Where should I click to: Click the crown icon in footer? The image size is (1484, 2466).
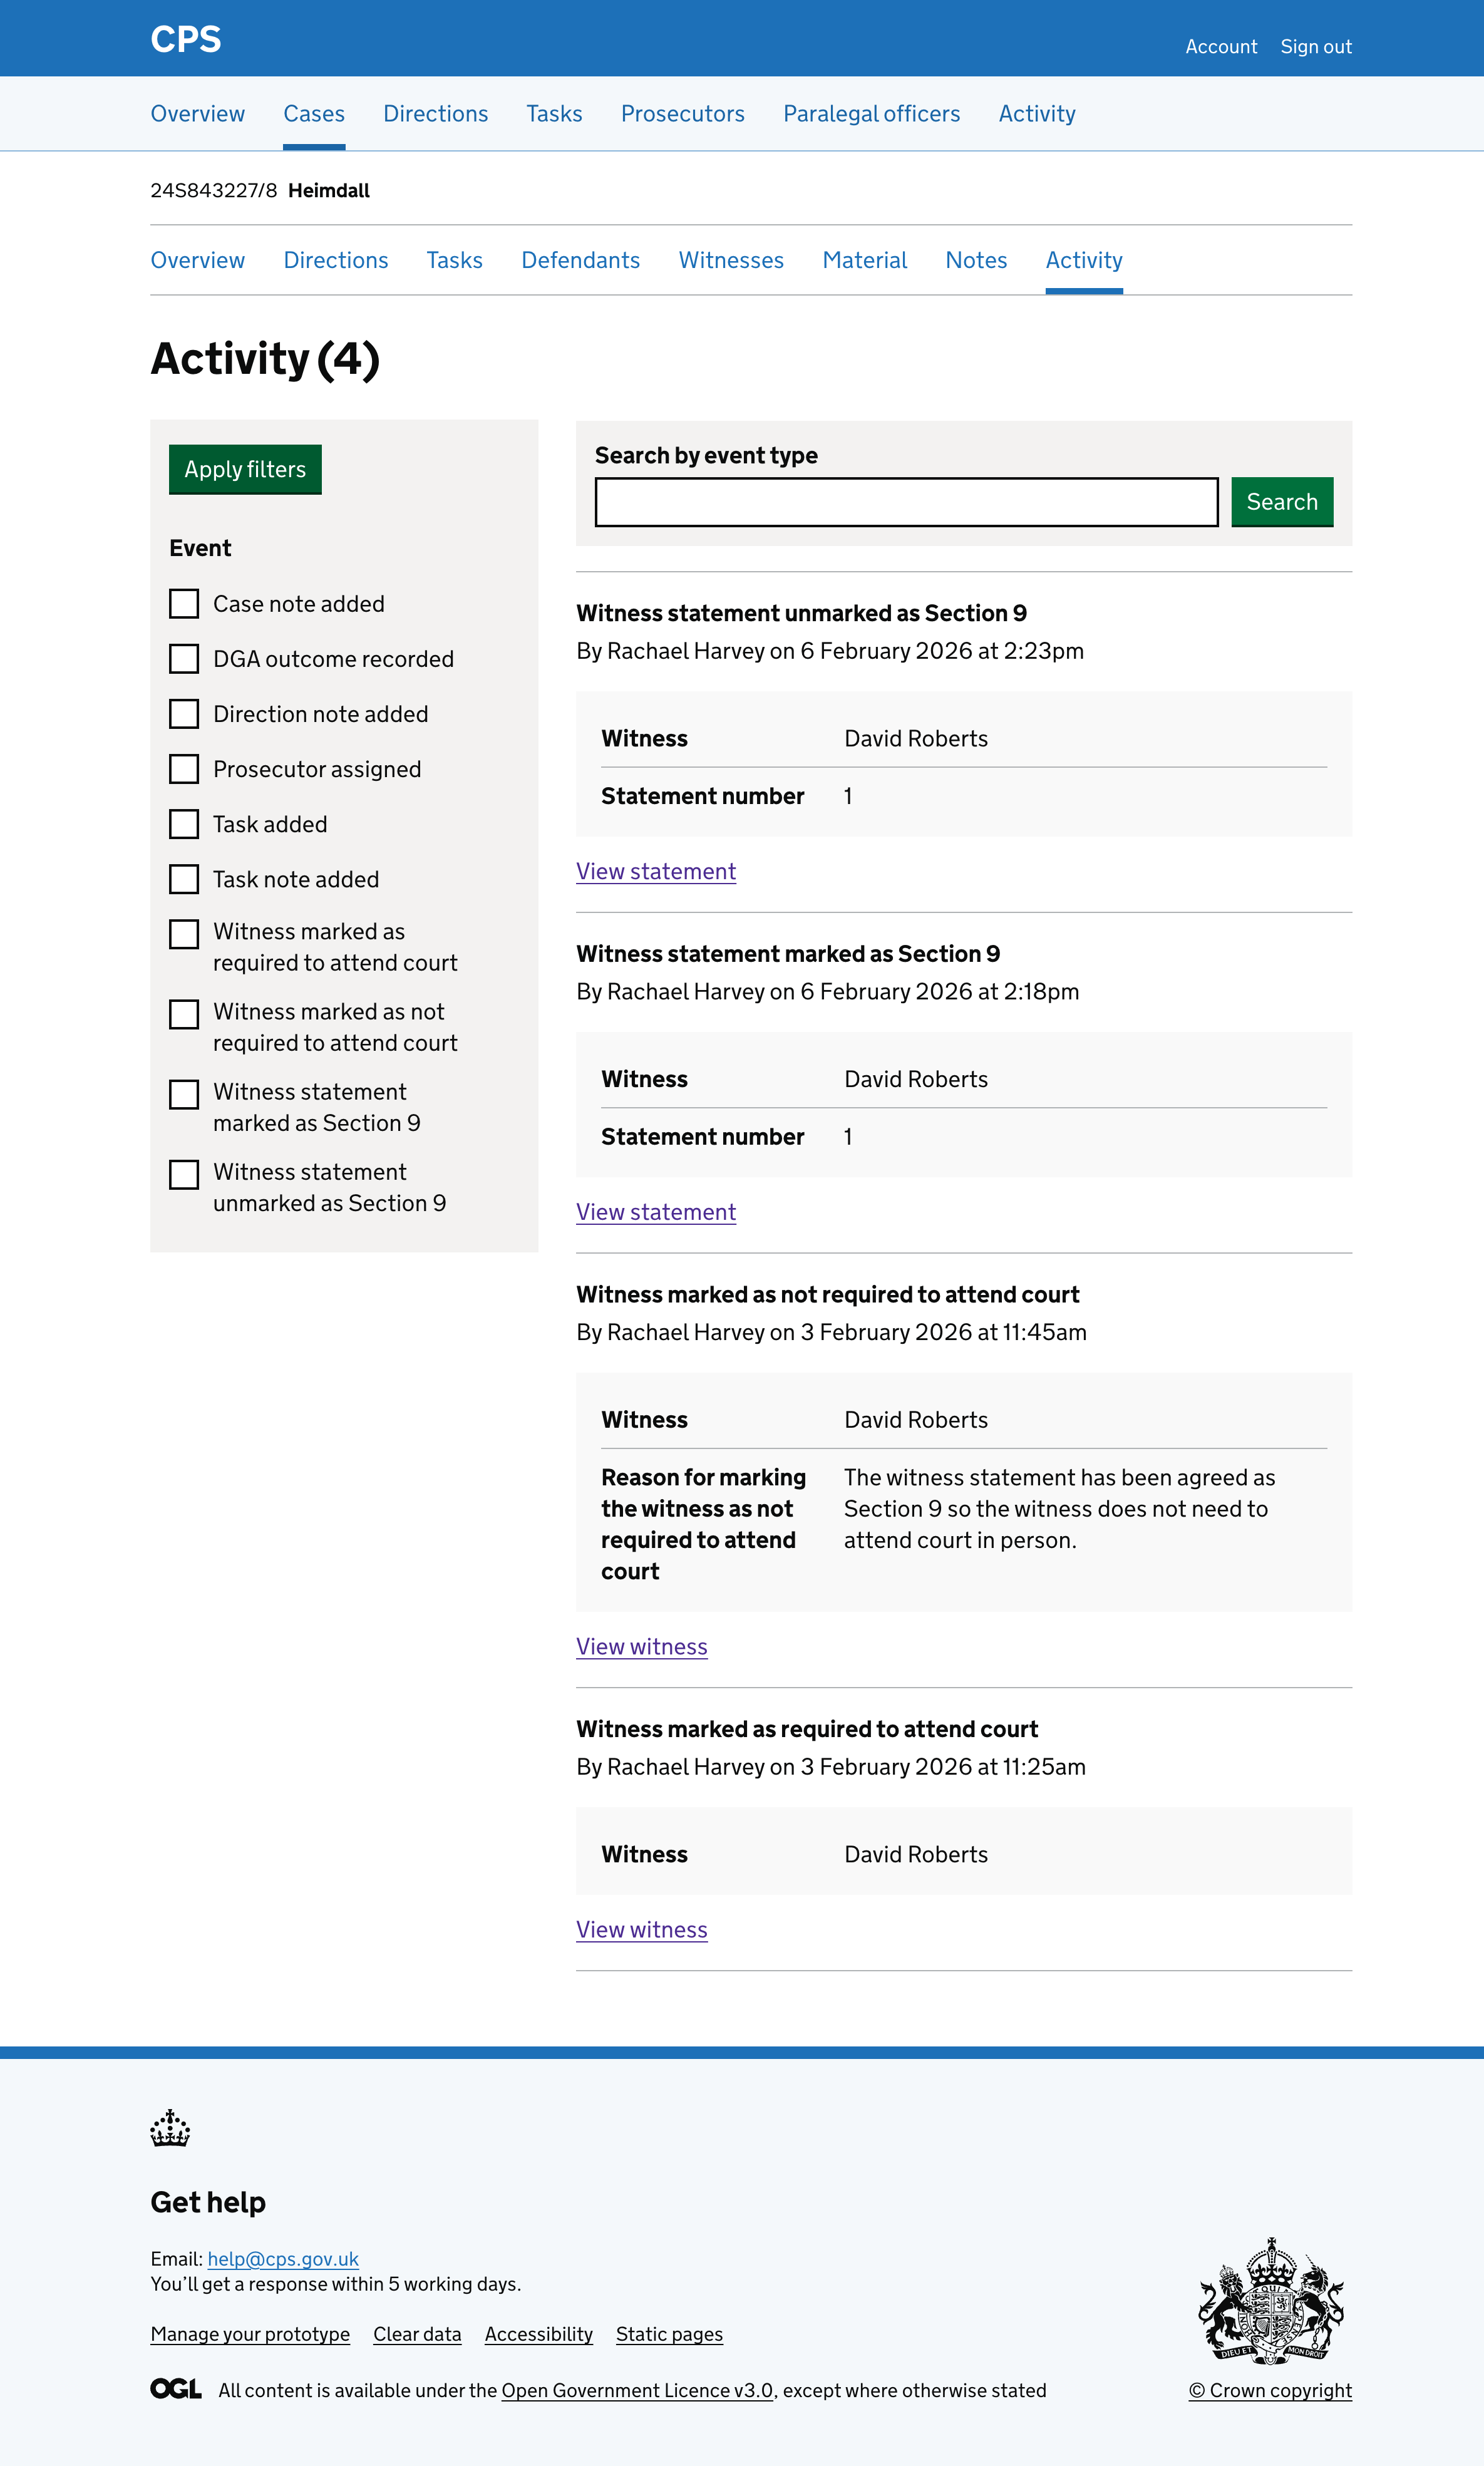(170, 2128)
